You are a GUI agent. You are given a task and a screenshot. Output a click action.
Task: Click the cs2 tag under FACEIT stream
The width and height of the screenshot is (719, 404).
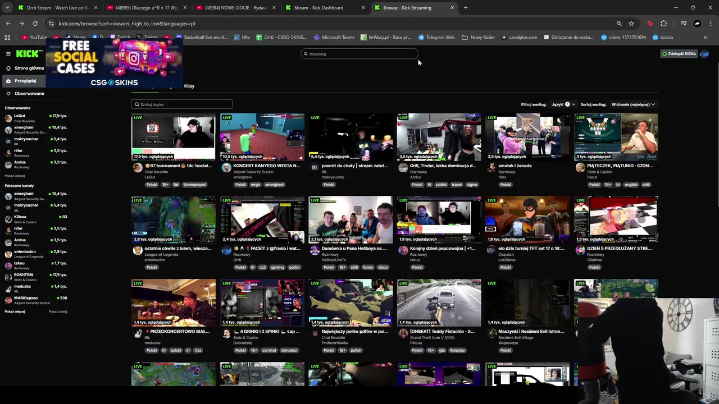[x=262, y=267]
